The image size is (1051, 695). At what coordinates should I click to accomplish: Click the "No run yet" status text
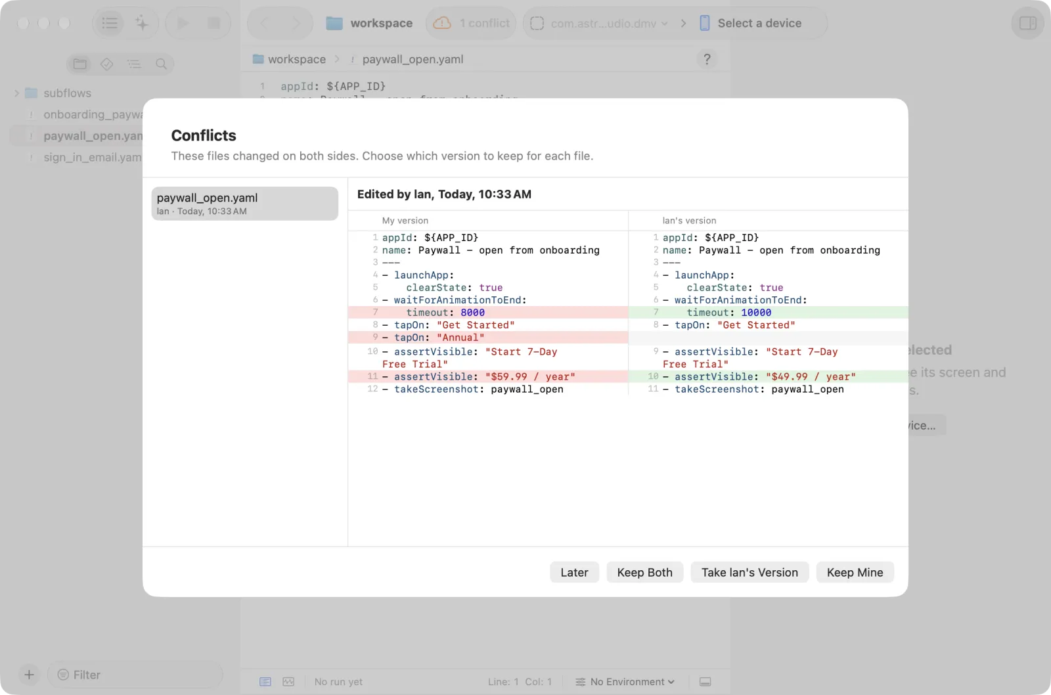tap(338, 682)
